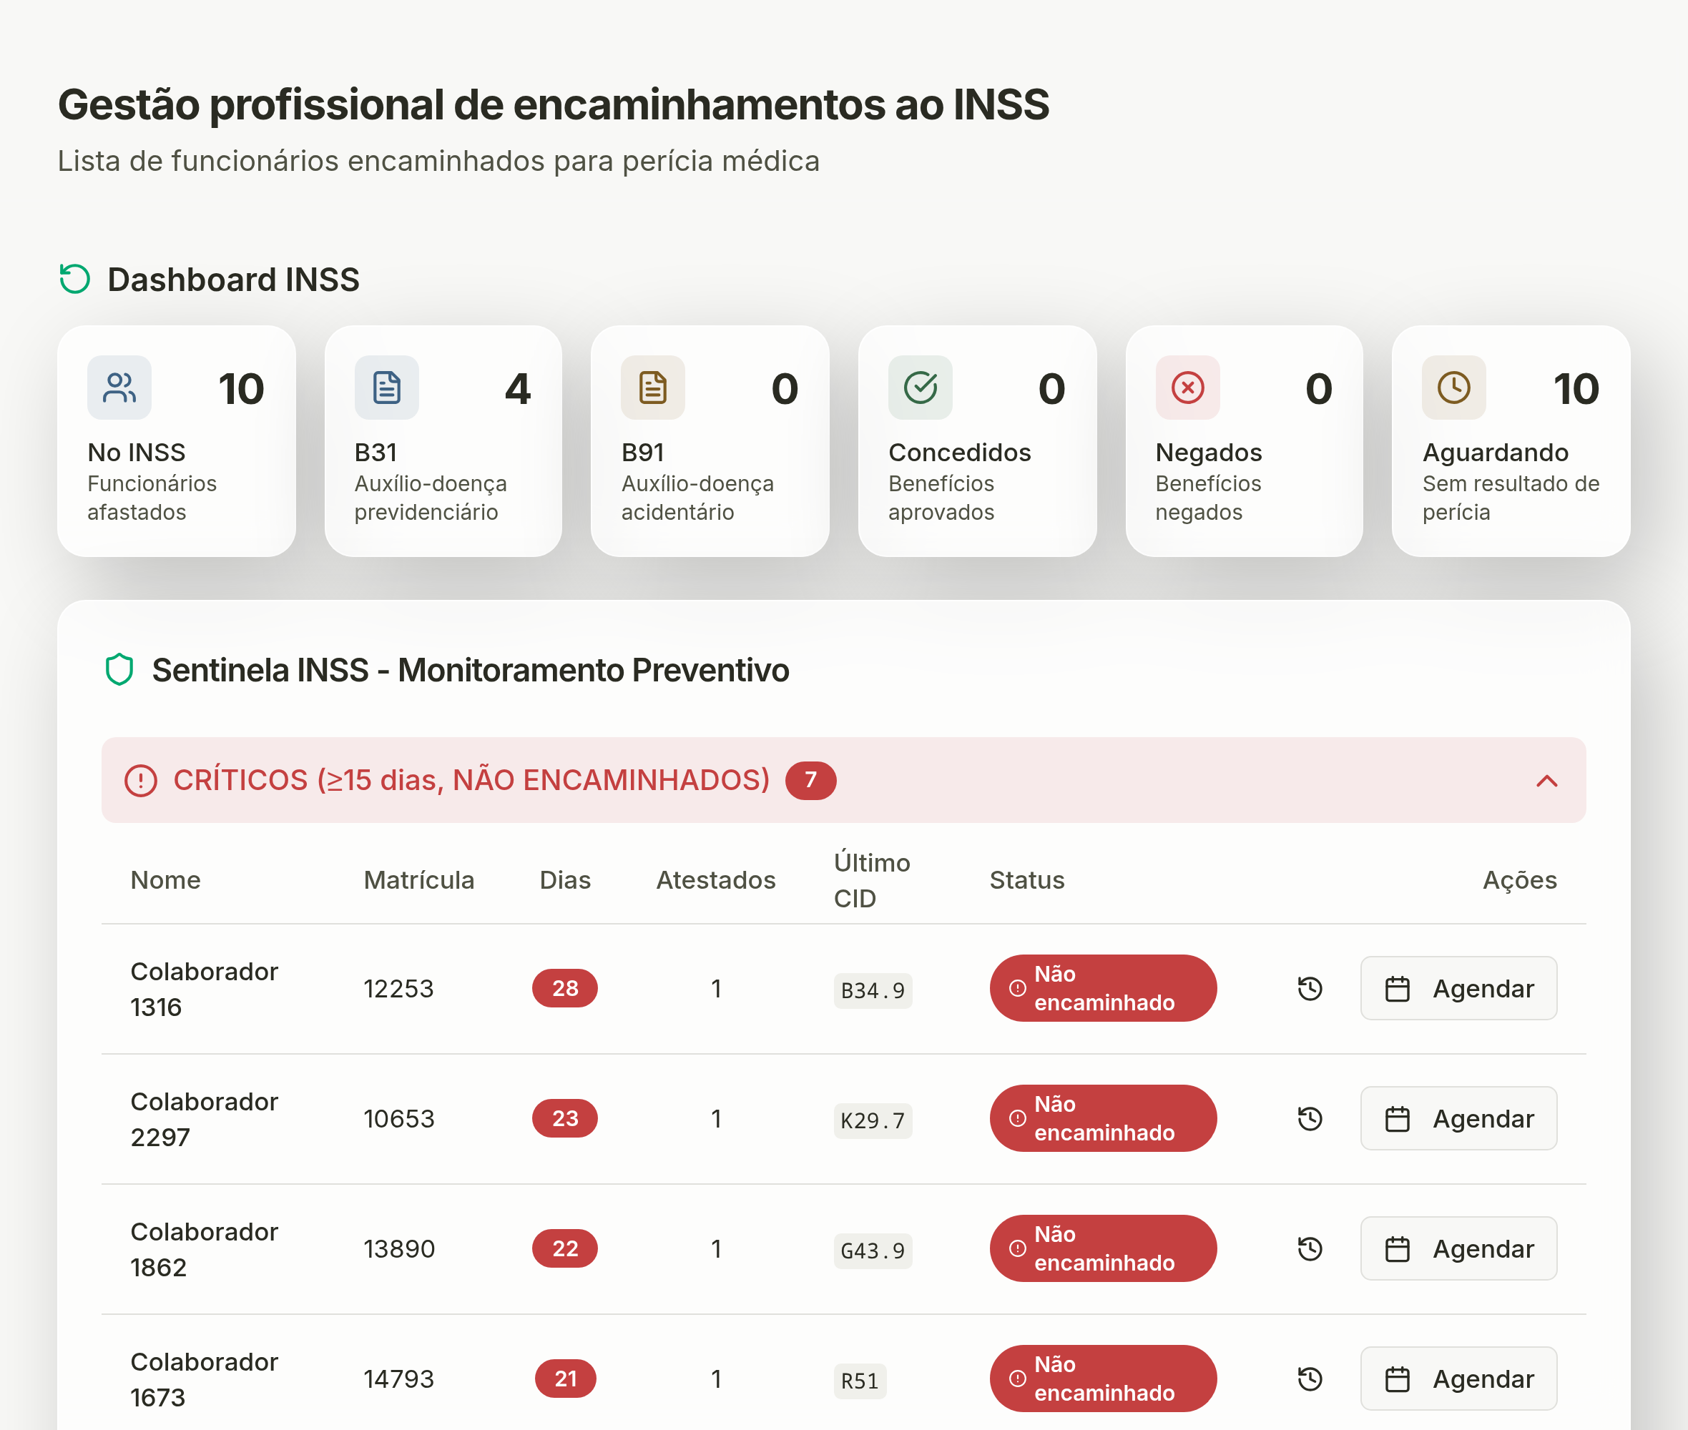
Task: Click the shield icon beside Sentinela INSS
Action: (x=119, y=670)
